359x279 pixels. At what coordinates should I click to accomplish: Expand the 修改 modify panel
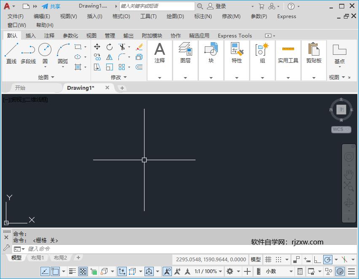click(x=118, y=77)
